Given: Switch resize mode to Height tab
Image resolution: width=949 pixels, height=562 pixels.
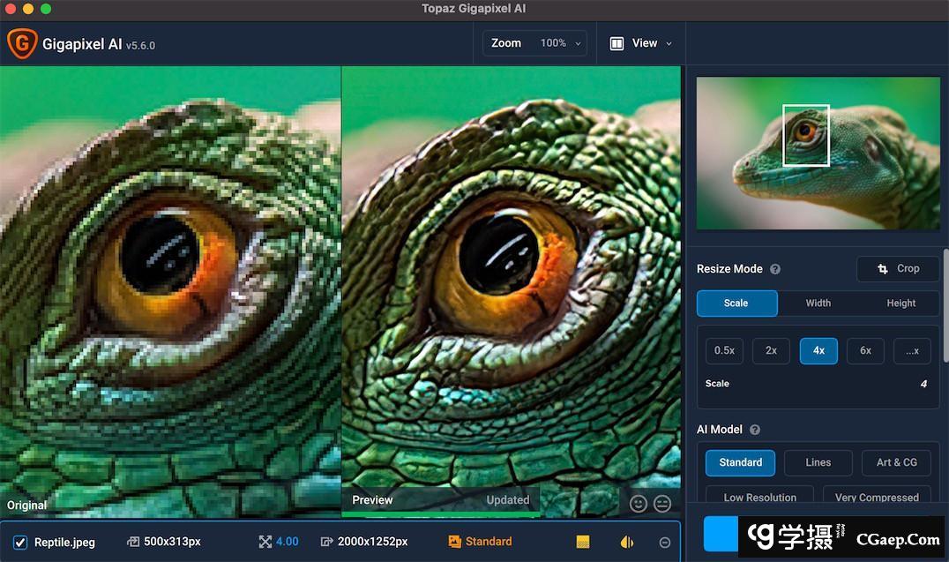Looking at the screenshot, I should click(900, 303).
